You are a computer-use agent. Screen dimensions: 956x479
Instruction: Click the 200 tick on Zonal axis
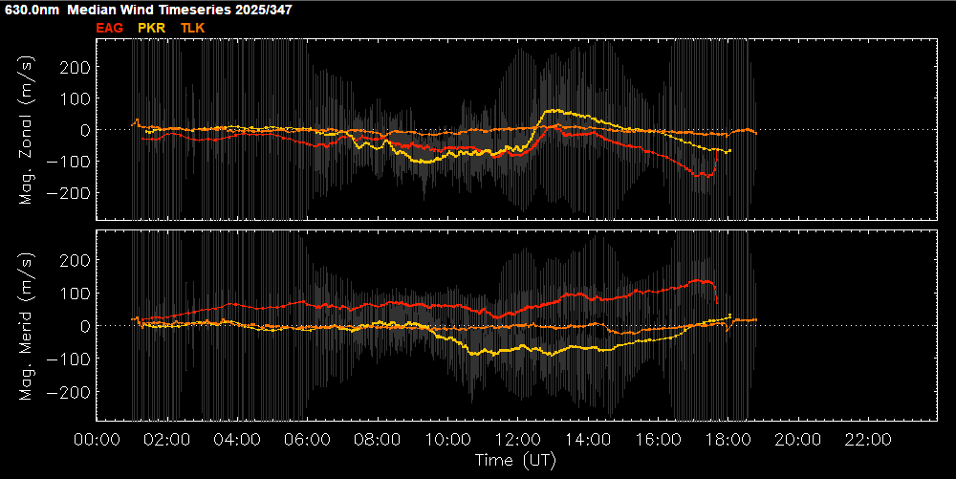click(x=76, y=67)
